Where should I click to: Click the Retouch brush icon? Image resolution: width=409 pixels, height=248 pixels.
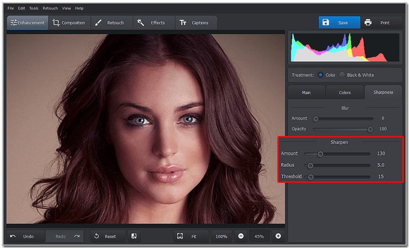tap(98, 23)
